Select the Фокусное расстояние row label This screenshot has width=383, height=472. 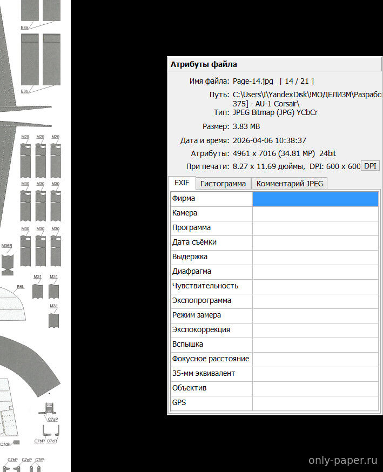point(210,359)
